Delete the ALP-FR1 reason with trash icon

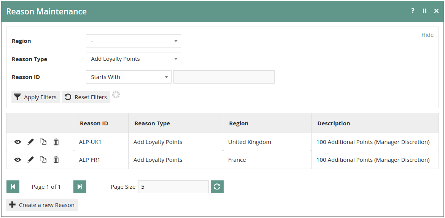click(x=56, y=160)
